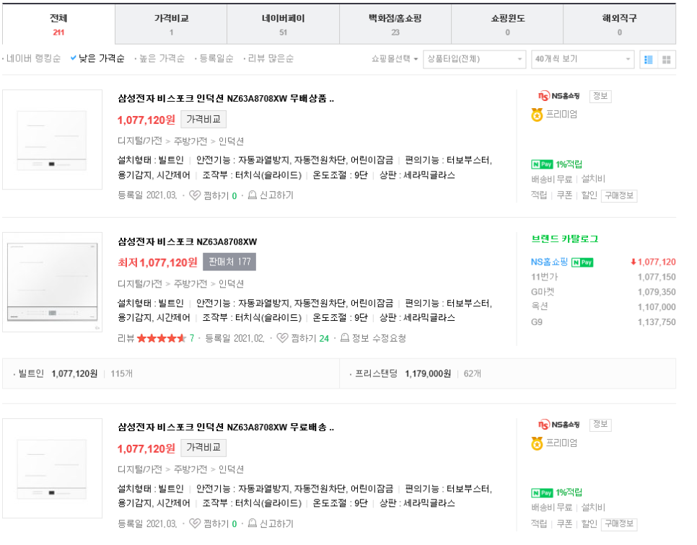Screen dimensions: 697x545
Task: Click NS홈쇼핑 logo in first listing
Action: click(x=558, y=96)
